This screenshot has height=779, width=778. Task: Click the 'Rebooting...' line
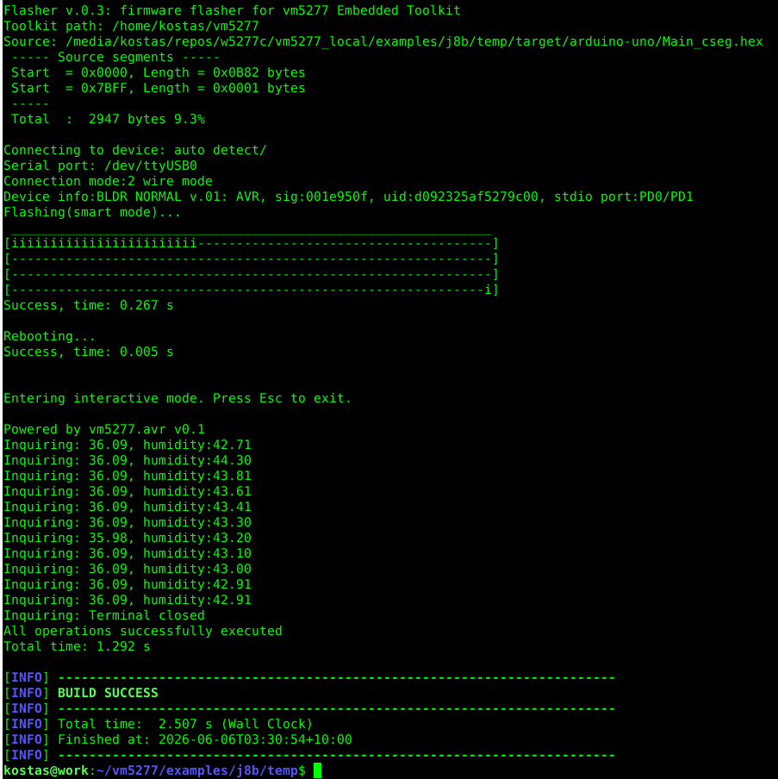(50, 336)
